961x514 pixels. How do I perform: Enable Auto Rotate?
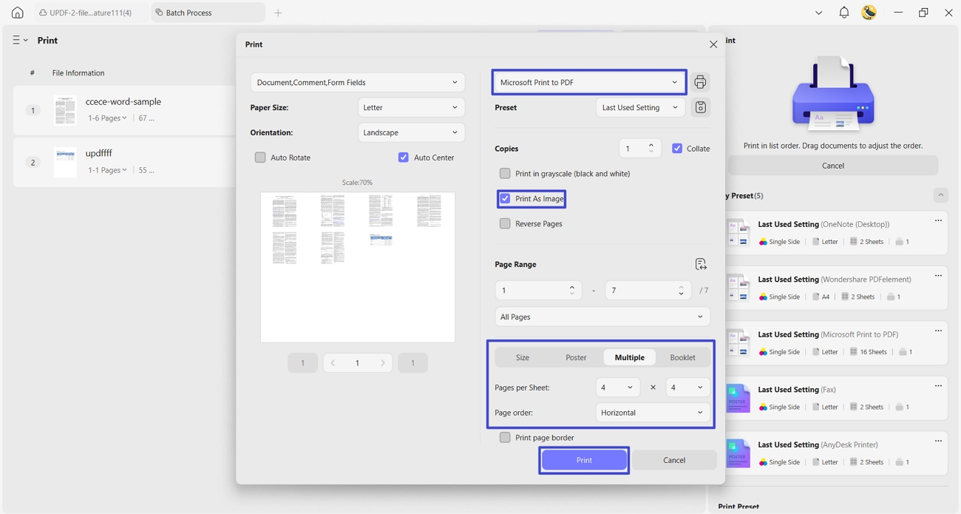pyautogui.click(x=260, y=158)
